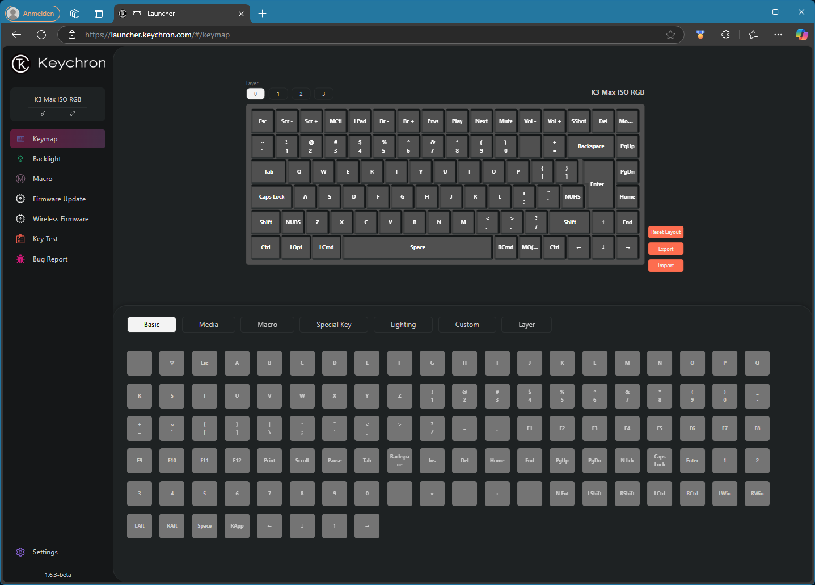Switch to the Media keycode tab
Image resolution: width=815 pixels, height=585 pixels.
[209, 325]
